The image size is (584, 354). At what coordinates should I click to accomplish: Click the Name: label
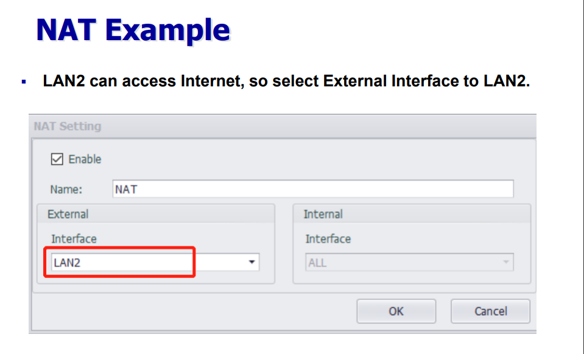(x=66, y=190)
